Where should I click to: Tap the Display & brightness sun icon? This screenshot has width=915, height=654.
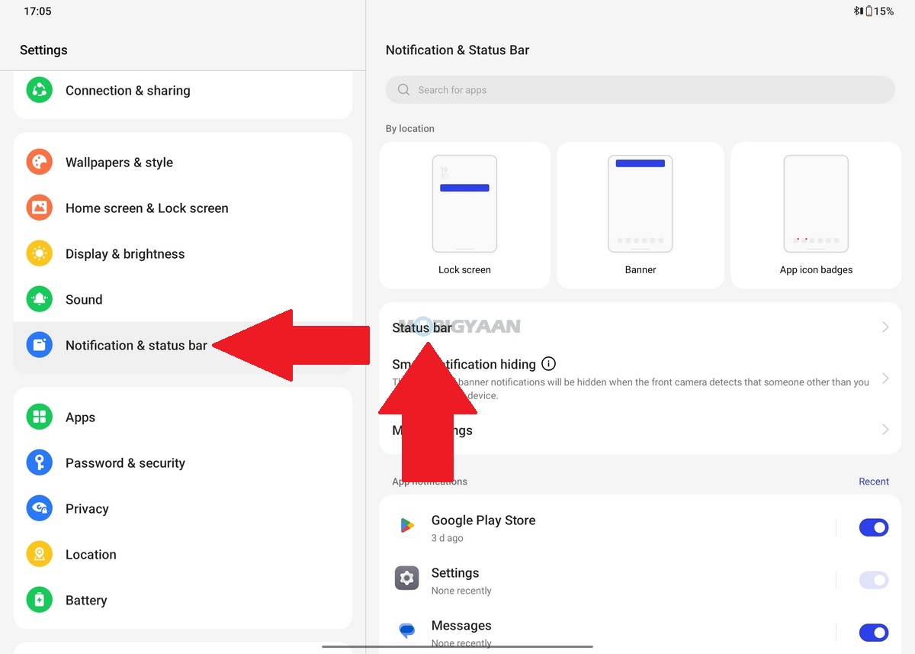(x=39, y=254)
